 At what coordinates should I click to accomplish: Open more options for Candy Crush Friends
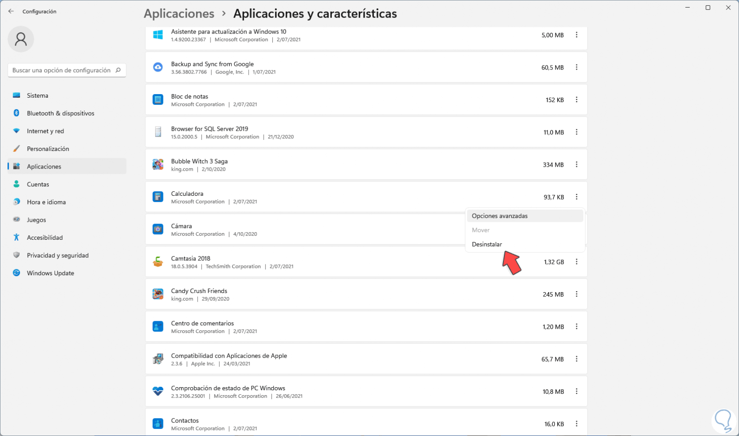click(x=576, y=294)
